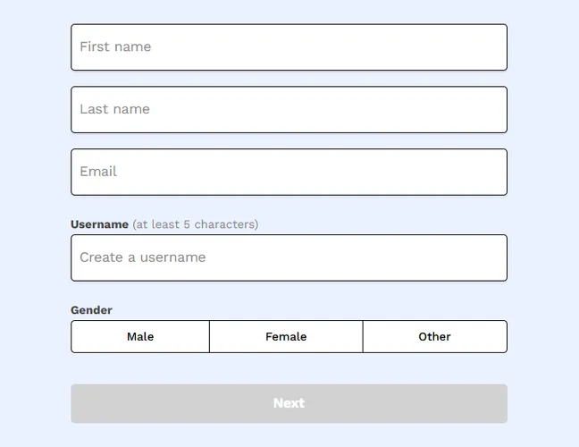Click the at least 5 characters hint

[195, 224]
